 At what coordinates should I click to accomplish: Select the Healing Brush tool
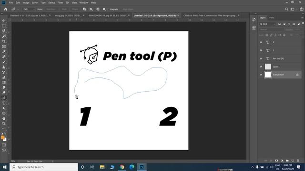(x=4, y=57)
